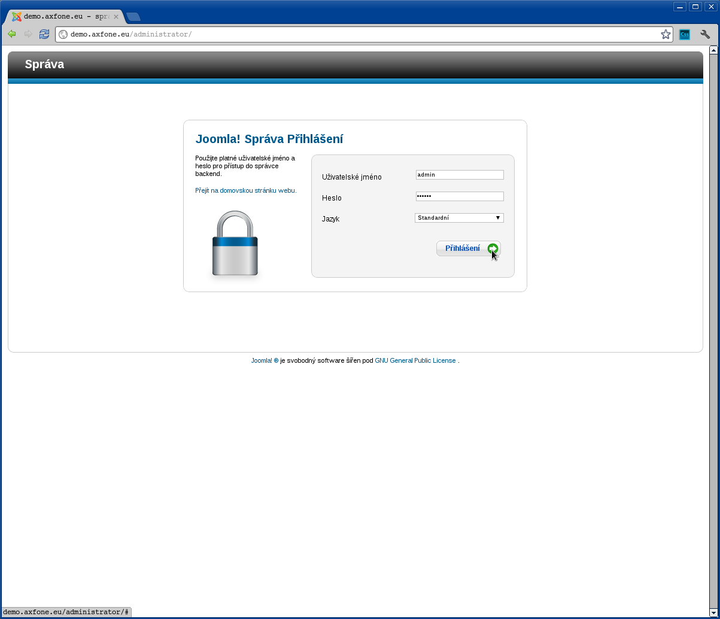Close the demo.axfone.eu tab
Screen dimensions: 720x619
point(116,17)
